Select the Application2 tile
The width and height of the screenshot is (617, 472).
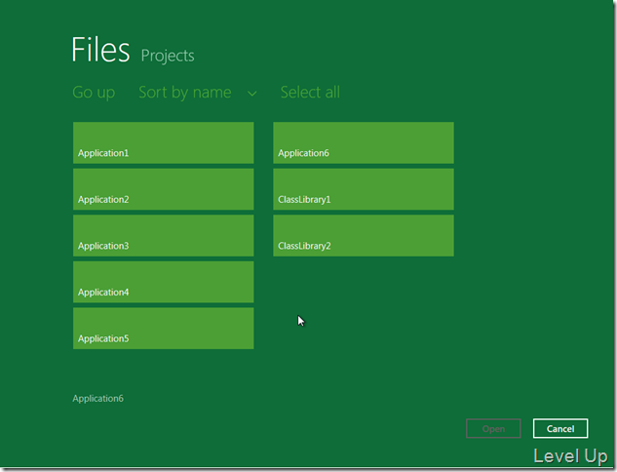tap(164, 189)
